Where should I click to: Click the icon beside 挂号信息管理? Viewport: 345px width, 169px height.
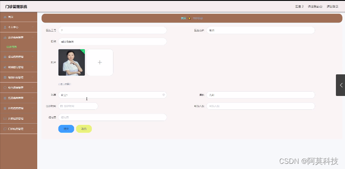tap(5, 57)
